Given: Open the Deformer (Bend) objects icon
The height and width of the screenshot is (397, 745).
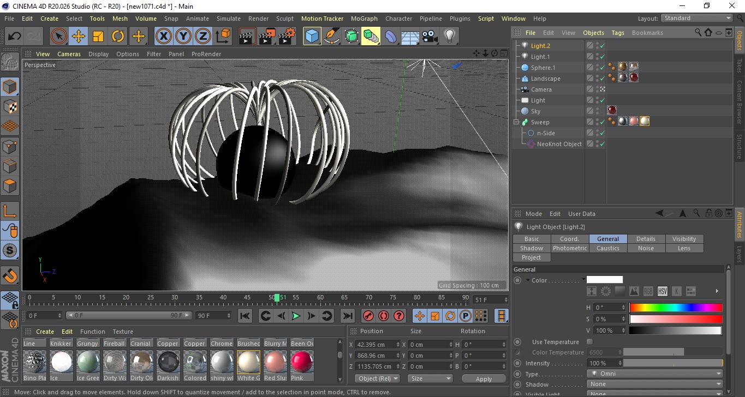Looking at the screenshot, I should [391, 37].
